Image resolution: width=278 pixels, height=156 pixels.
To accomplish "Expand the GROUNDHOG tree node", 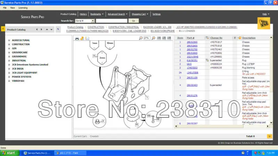I will click(9, 57).
